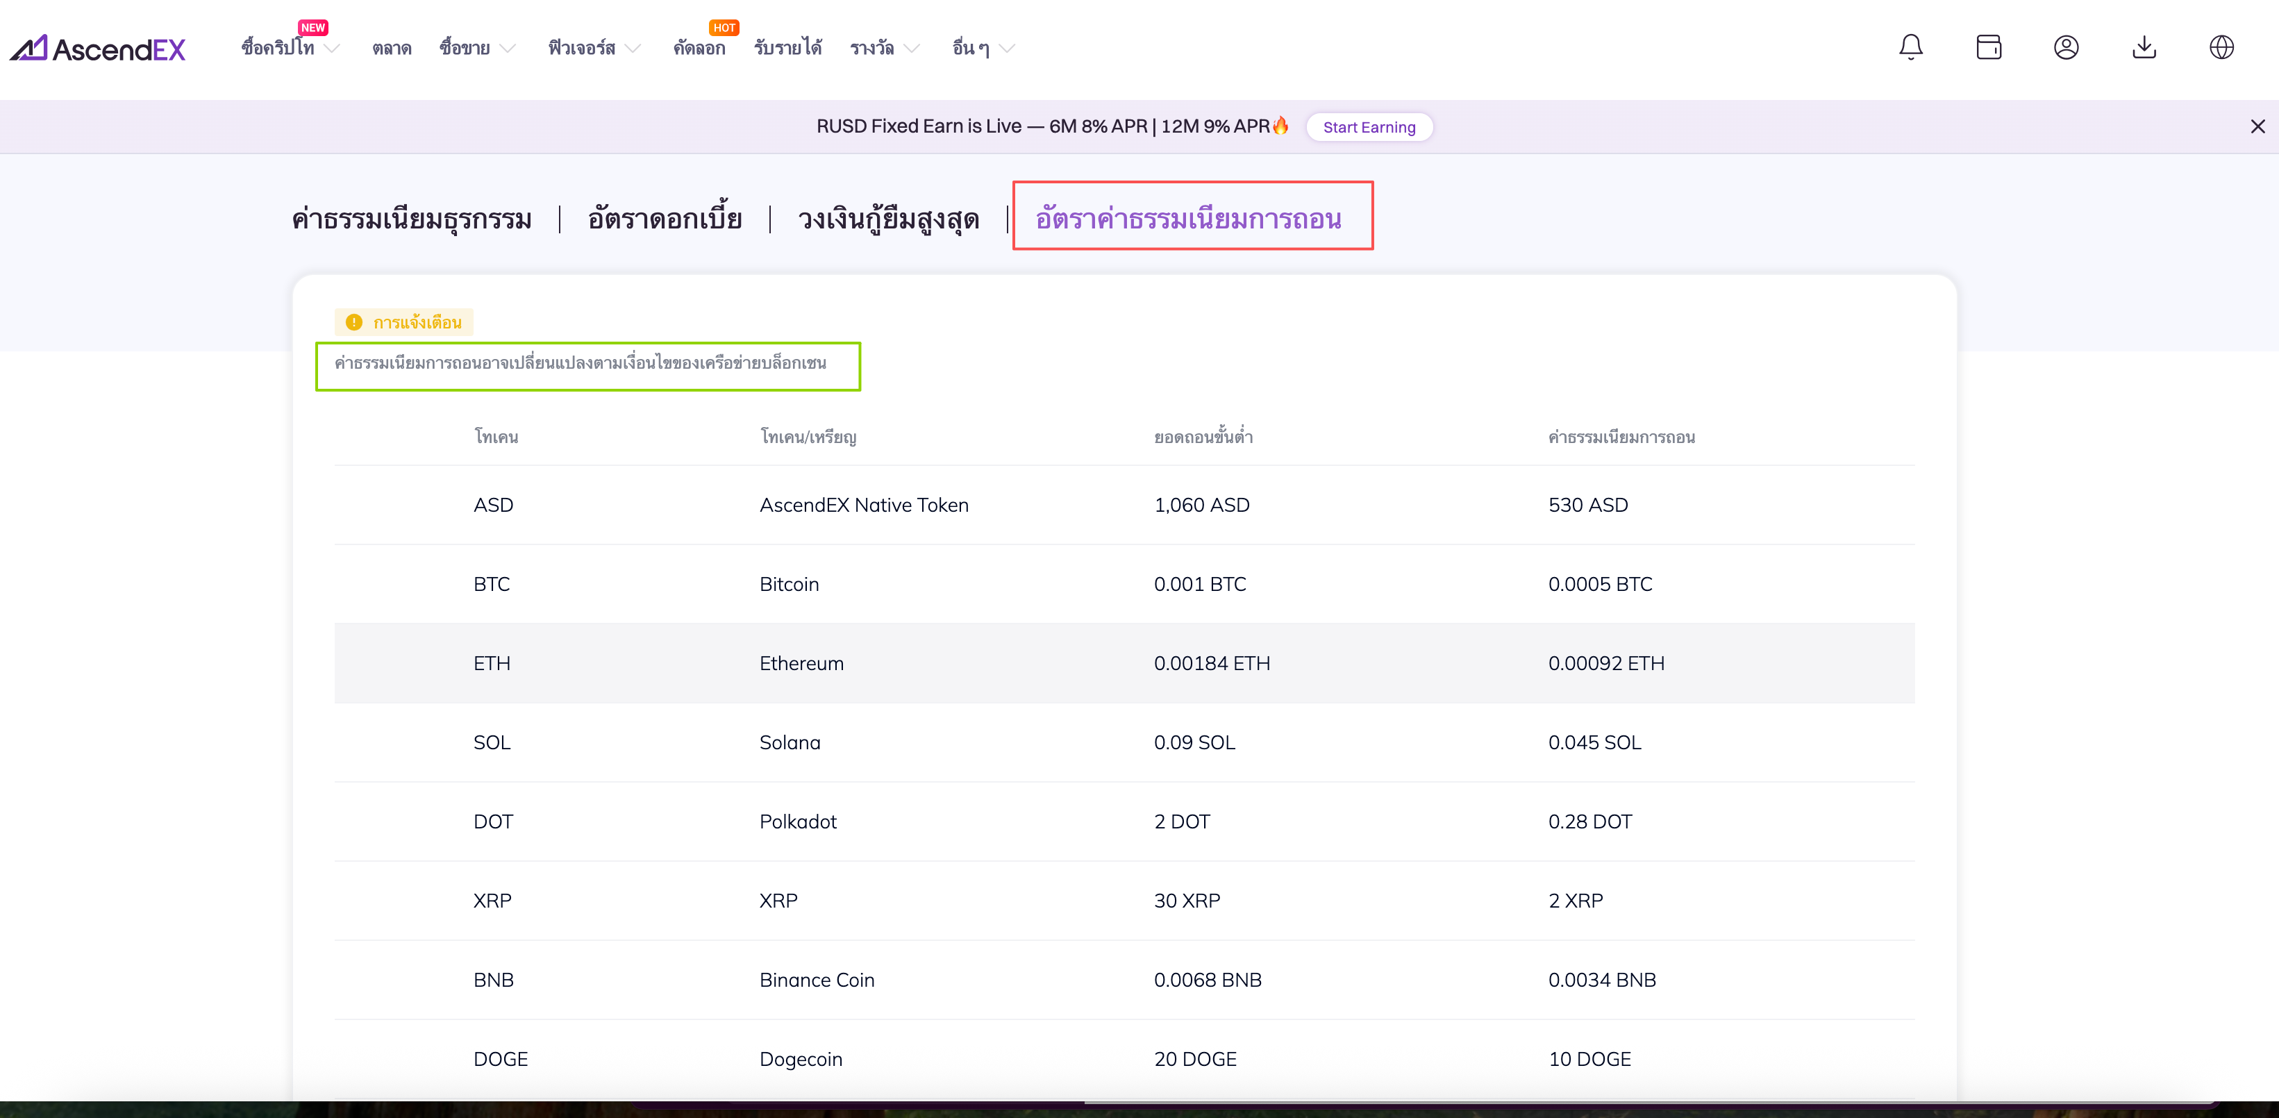Viewport: 2279px width, 1118px height.
Task: Open the user account profile icon
Action: [x=2066, y=47]
